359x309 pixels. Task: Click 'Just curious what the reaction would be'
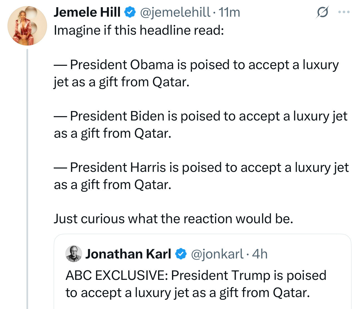pyautogui.click(x=173, y=219)
